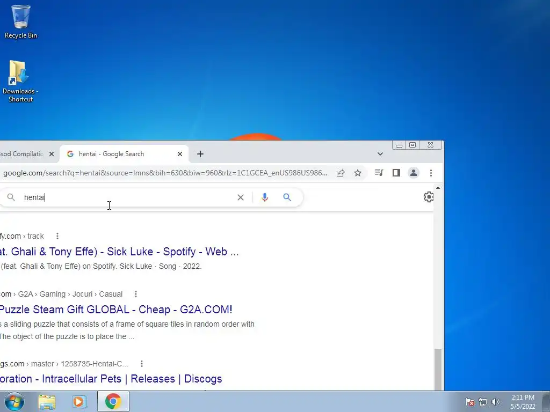The width and height of the screenshot is (550, 412).
Task: Open more options for the Discogs result
Action: (x=142, y=364)
